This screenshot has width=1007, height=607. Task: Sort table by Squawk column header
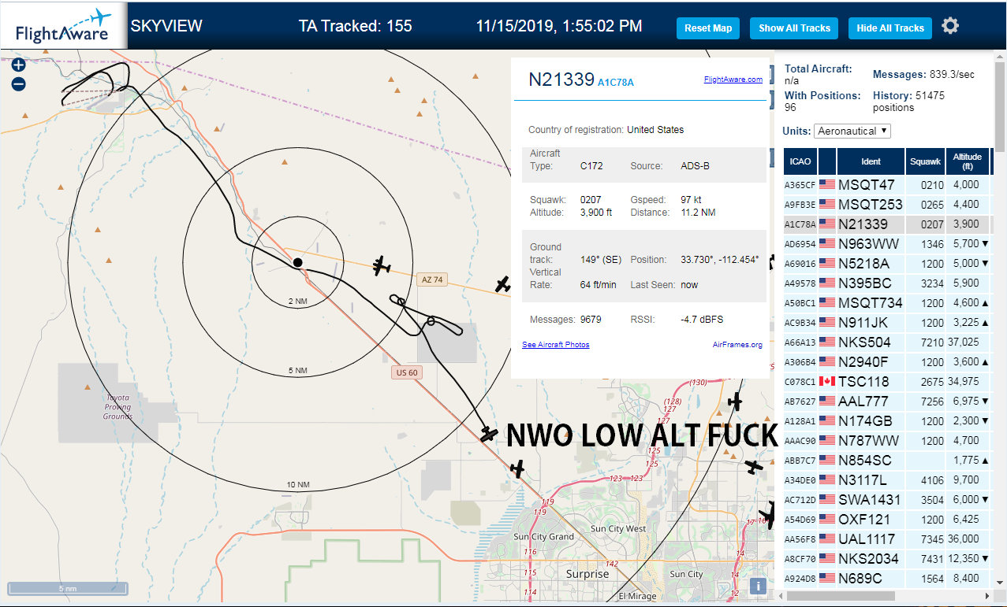click(926, 161)
